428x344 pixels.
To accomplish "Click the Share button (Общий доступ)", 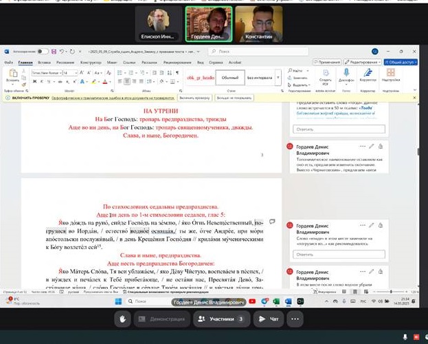I will pos(400,62).
